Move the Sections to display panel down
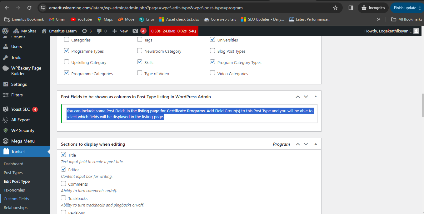Viewport: 424px width, 214px height. (306, 144)
